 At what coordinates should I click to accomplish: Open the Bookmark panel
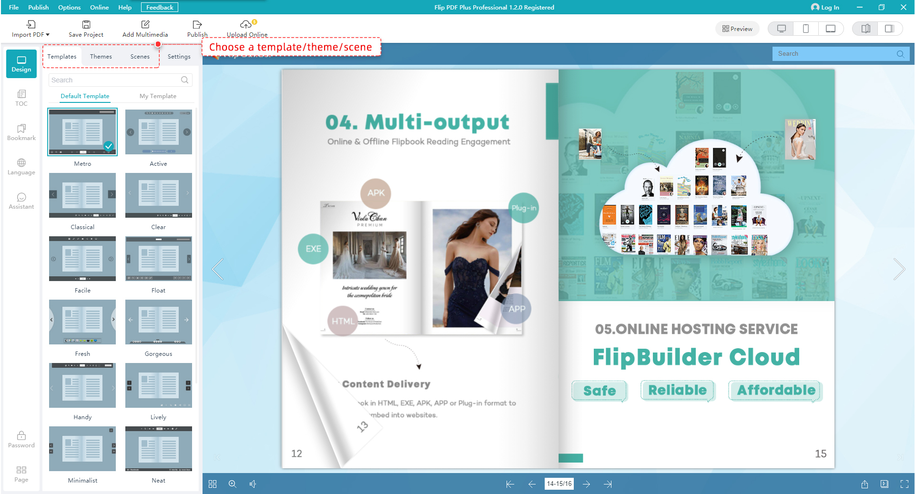click(21, 132)
